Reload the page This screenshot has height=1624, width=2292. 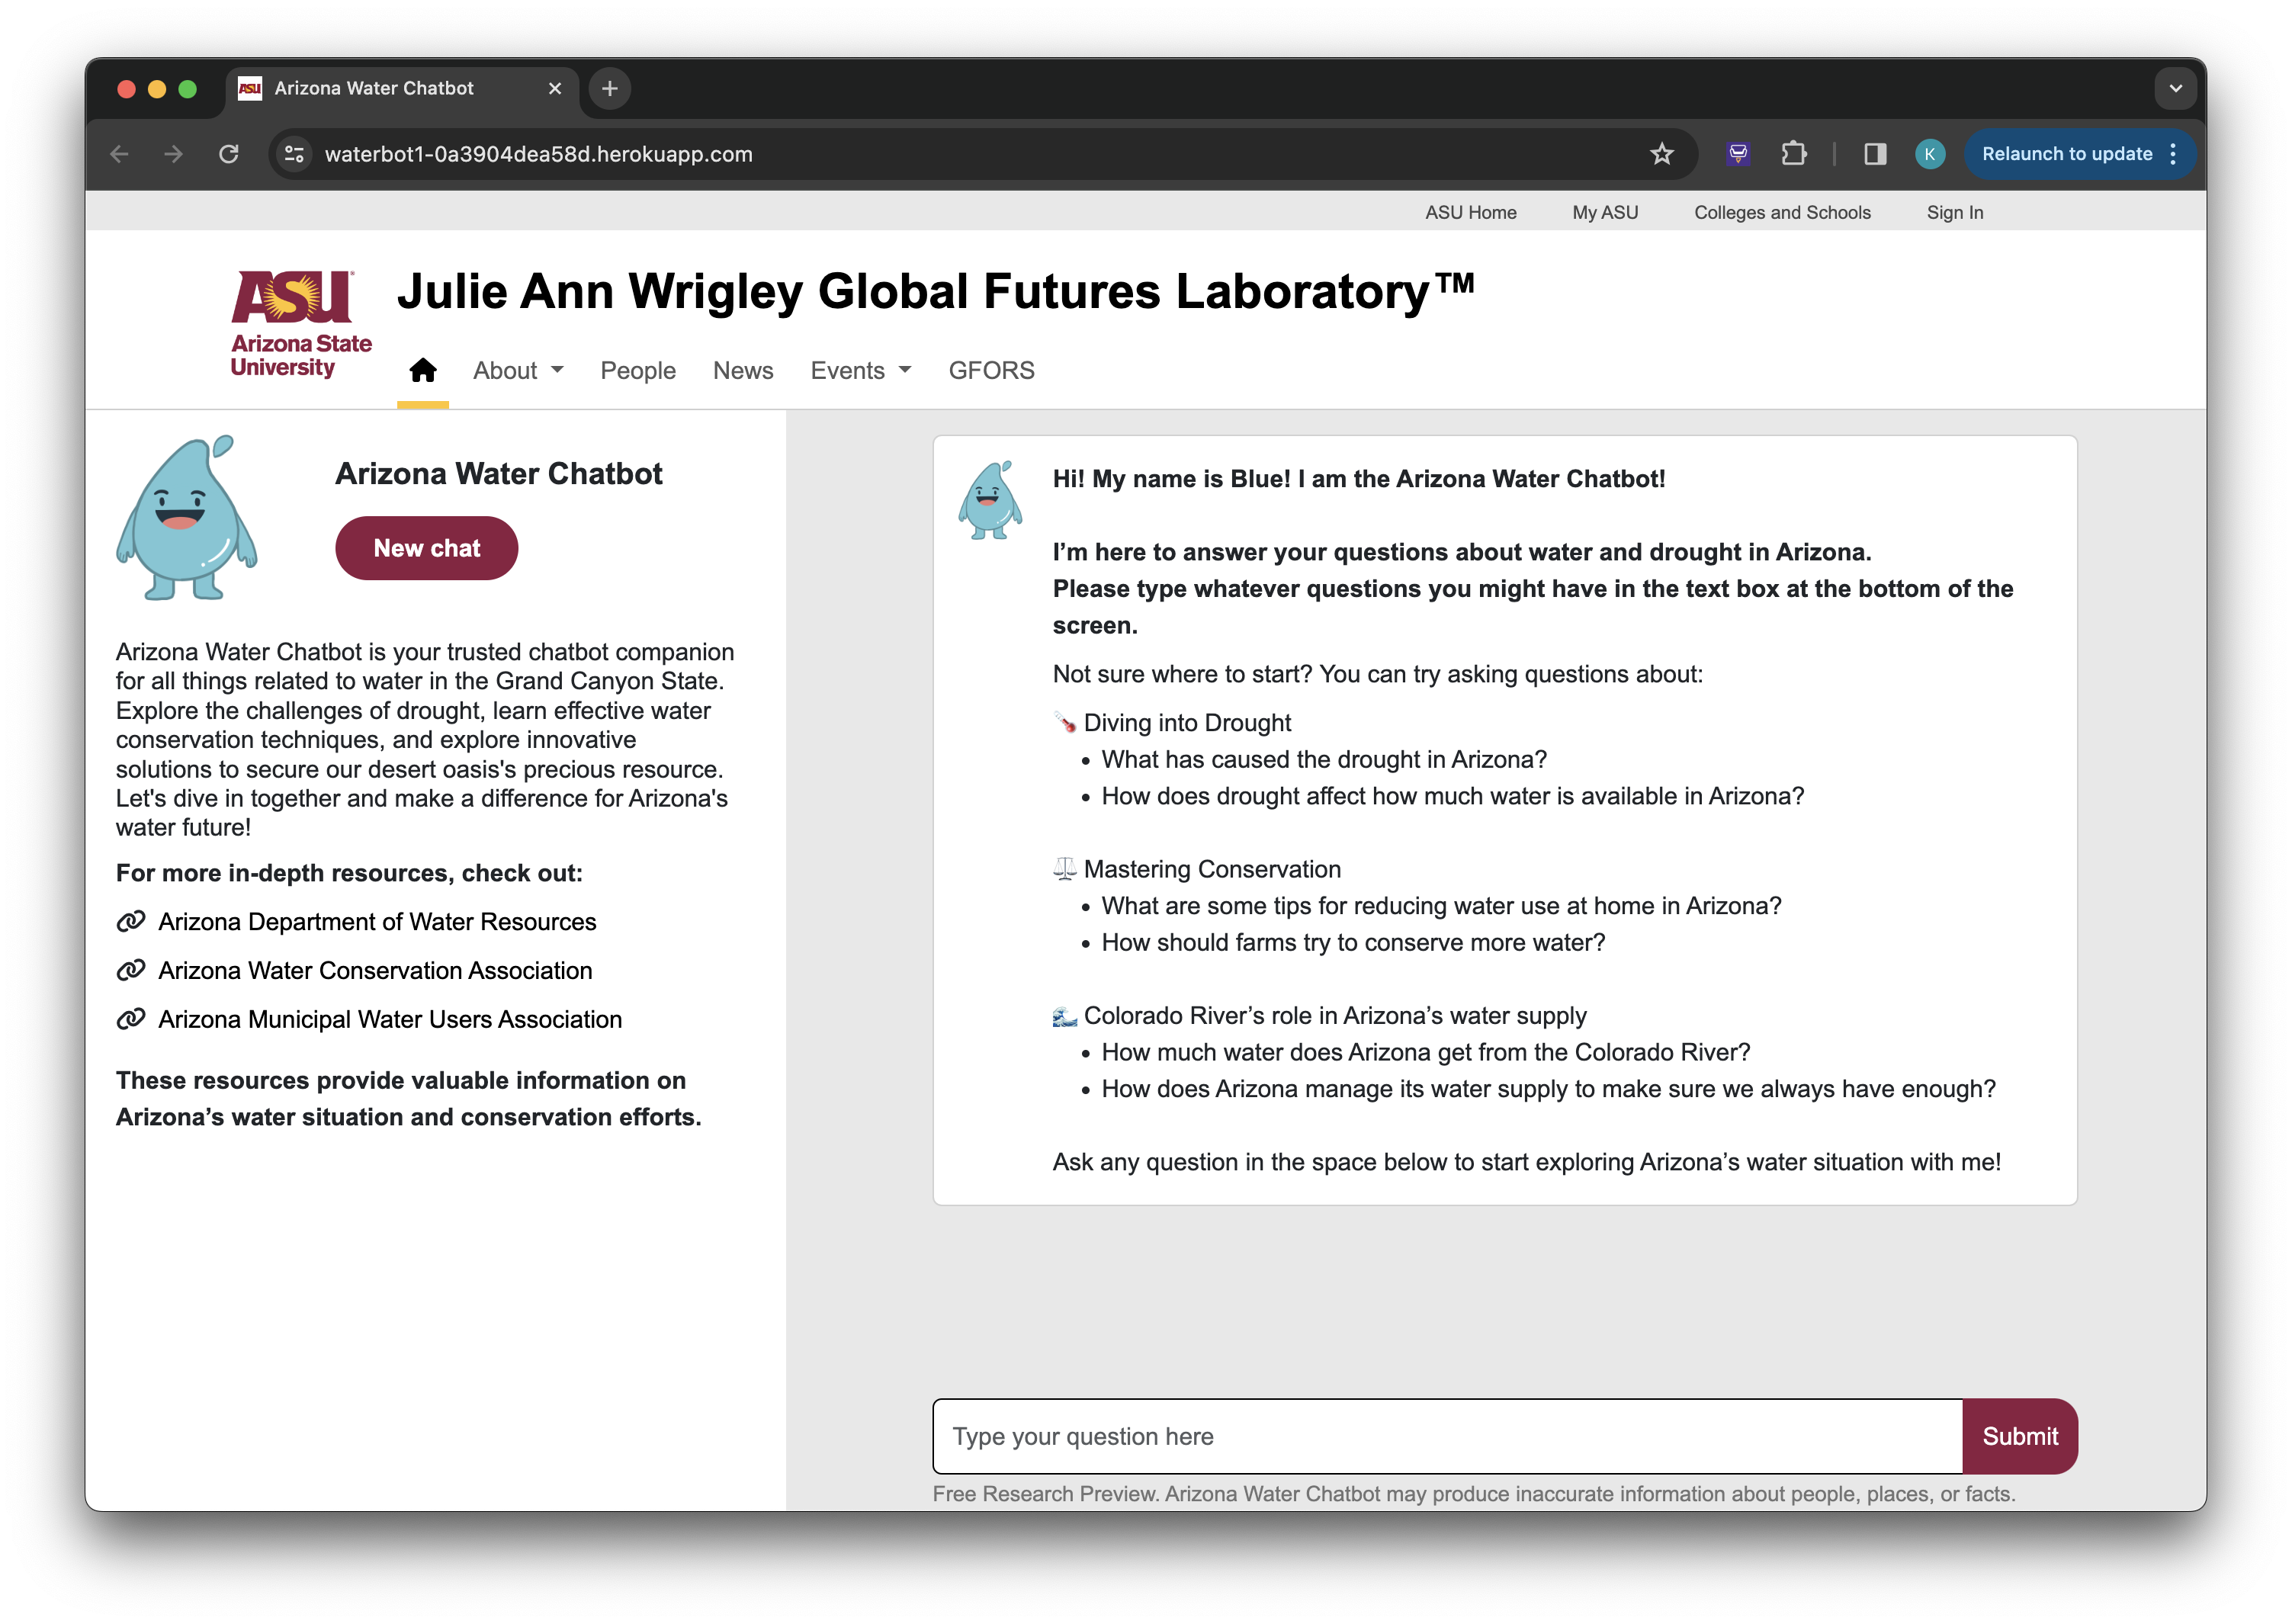229,154
